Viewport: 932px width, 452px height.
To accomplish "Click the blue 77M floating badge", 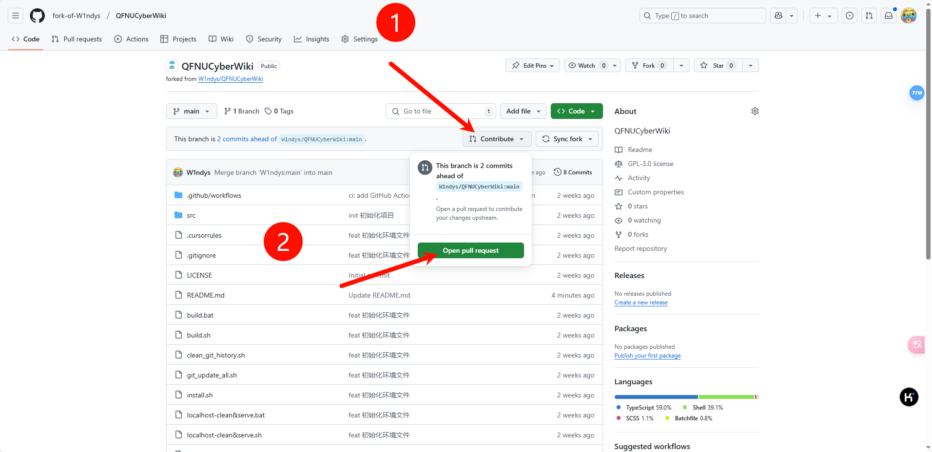I will 917,93.
